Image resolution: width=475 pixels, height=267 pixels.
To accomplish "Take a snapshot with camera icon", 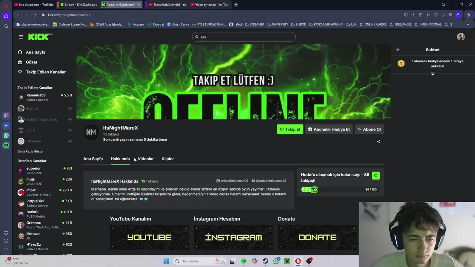I will [413, 15].
